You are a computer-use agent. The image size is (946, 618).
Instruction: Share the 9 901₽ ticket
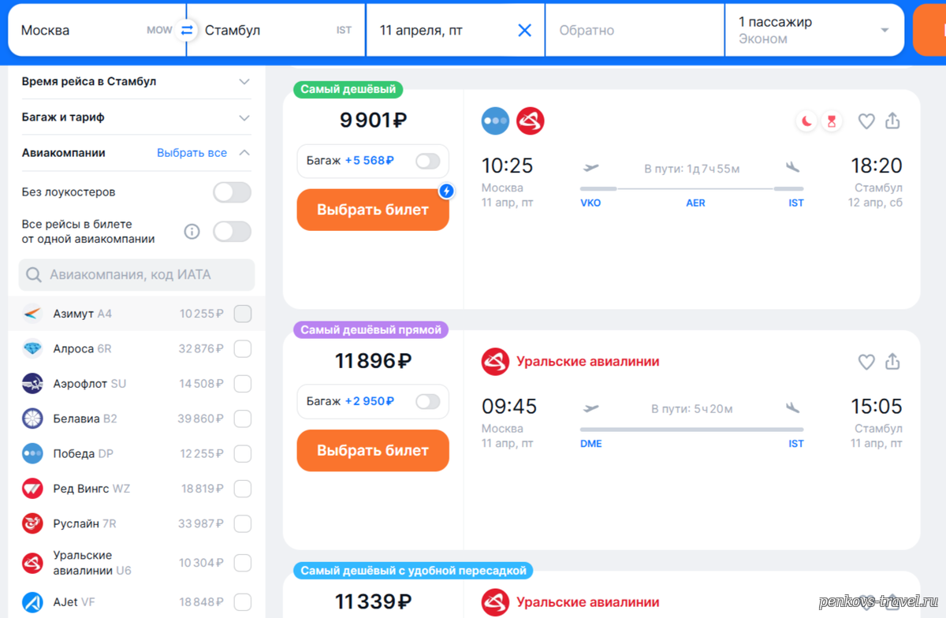892,121
